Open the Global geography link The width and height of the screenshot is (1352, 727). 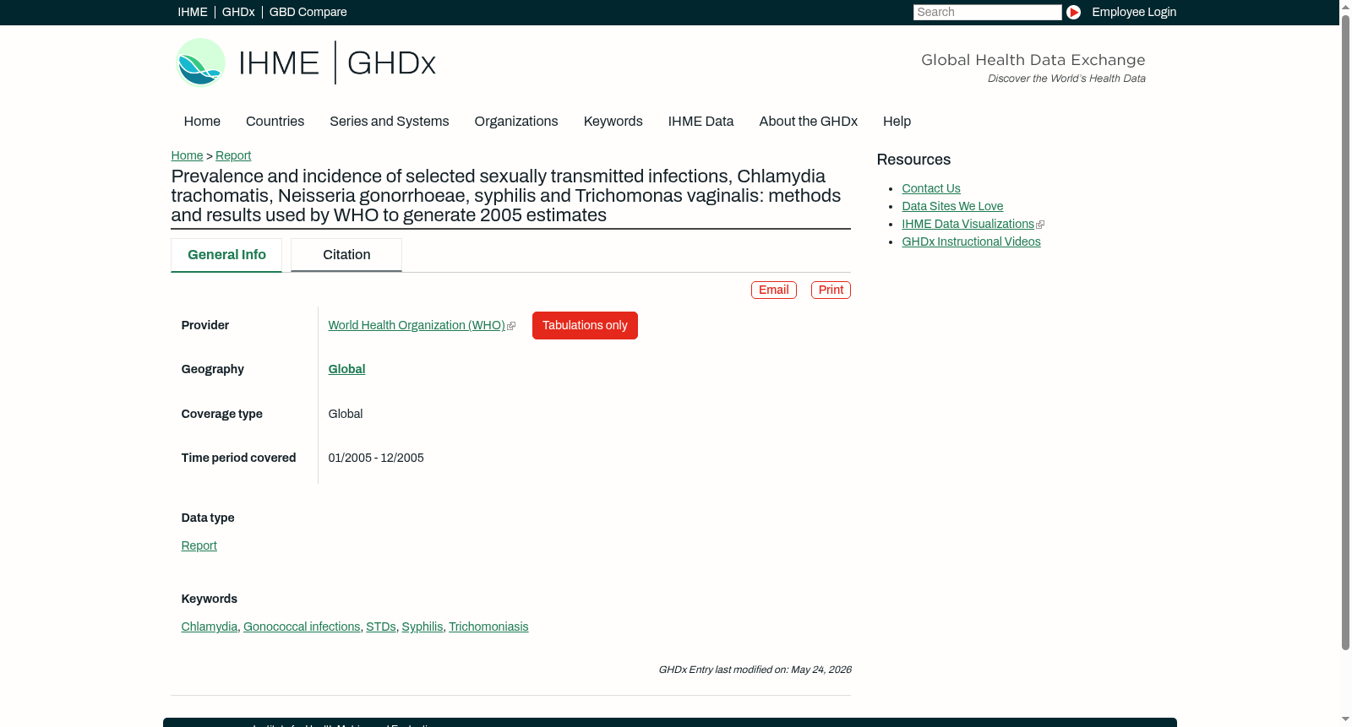346,369
